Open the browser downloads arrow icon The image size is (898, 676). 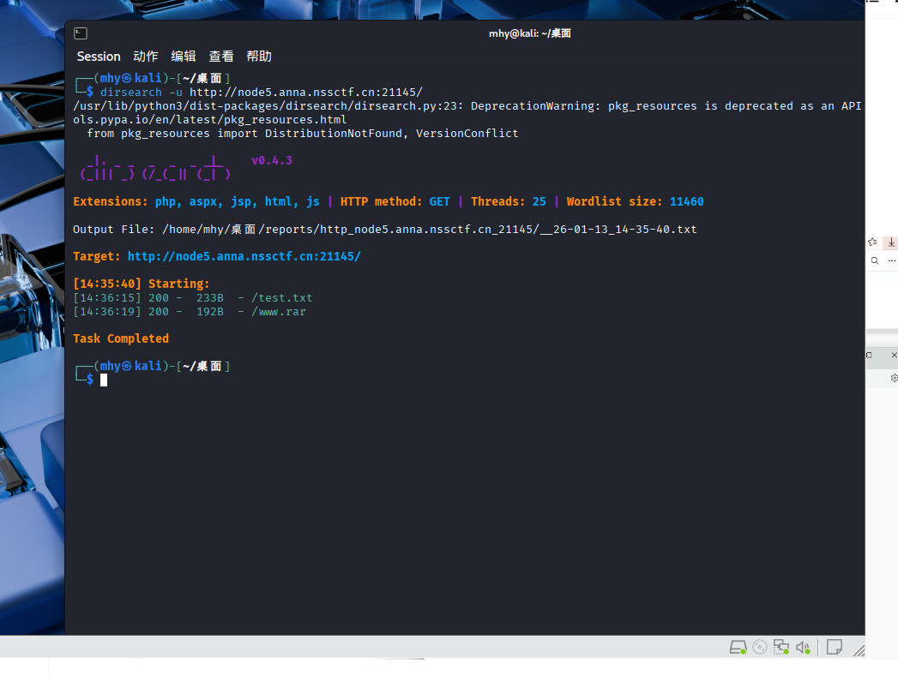tap(892, 242)
